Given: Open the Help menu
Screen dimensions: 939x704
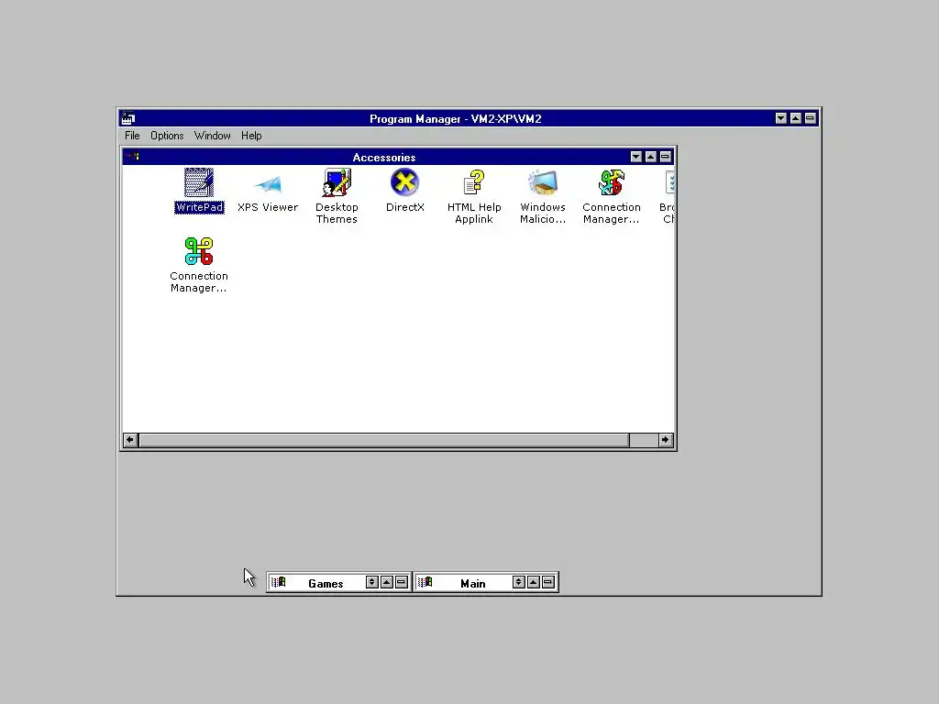Looking at the screenshot, I should coord(251,136).
